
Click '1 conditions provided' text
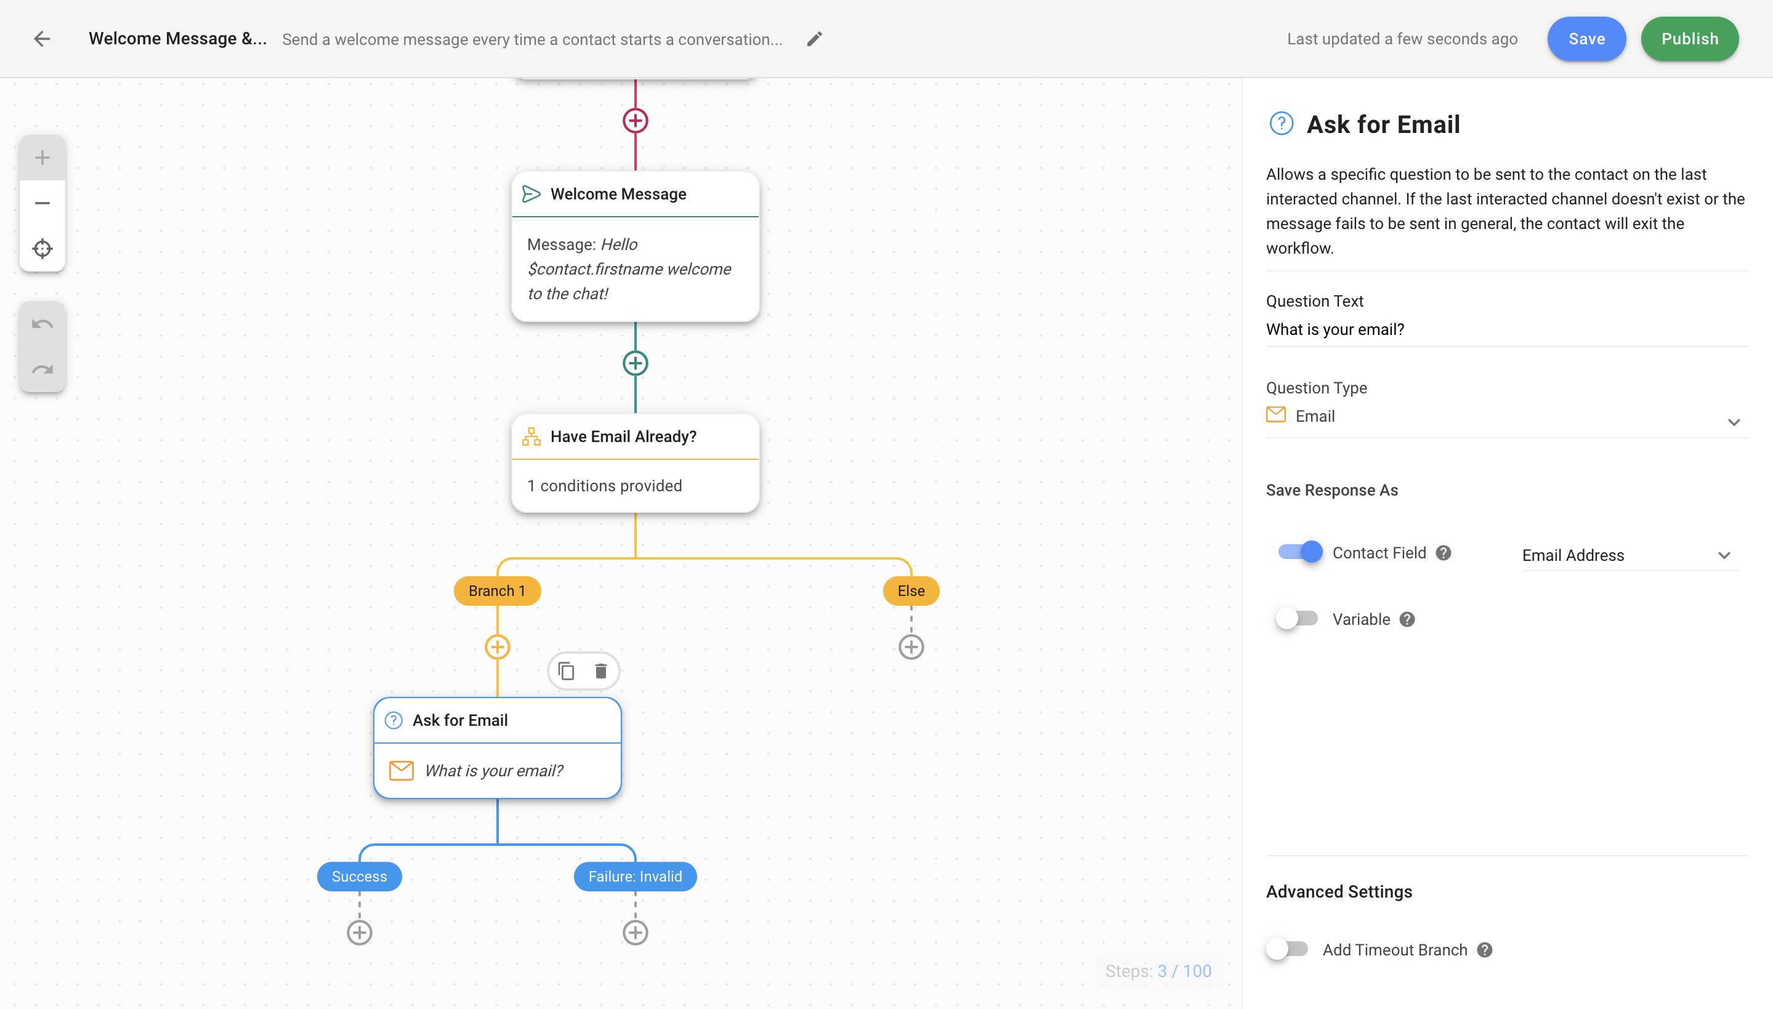pyautogui.click(x=604, y=486)
